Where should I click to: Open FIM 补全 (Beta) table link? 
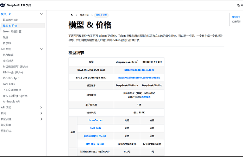pyautogui.click(x=95, y=144)
